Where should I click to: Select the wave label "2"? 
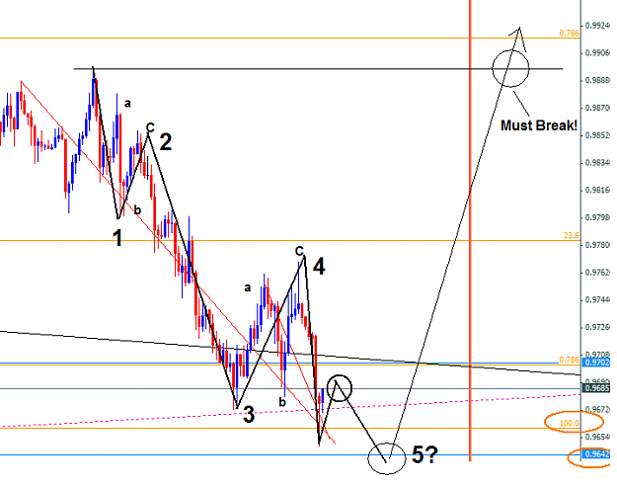166,142
